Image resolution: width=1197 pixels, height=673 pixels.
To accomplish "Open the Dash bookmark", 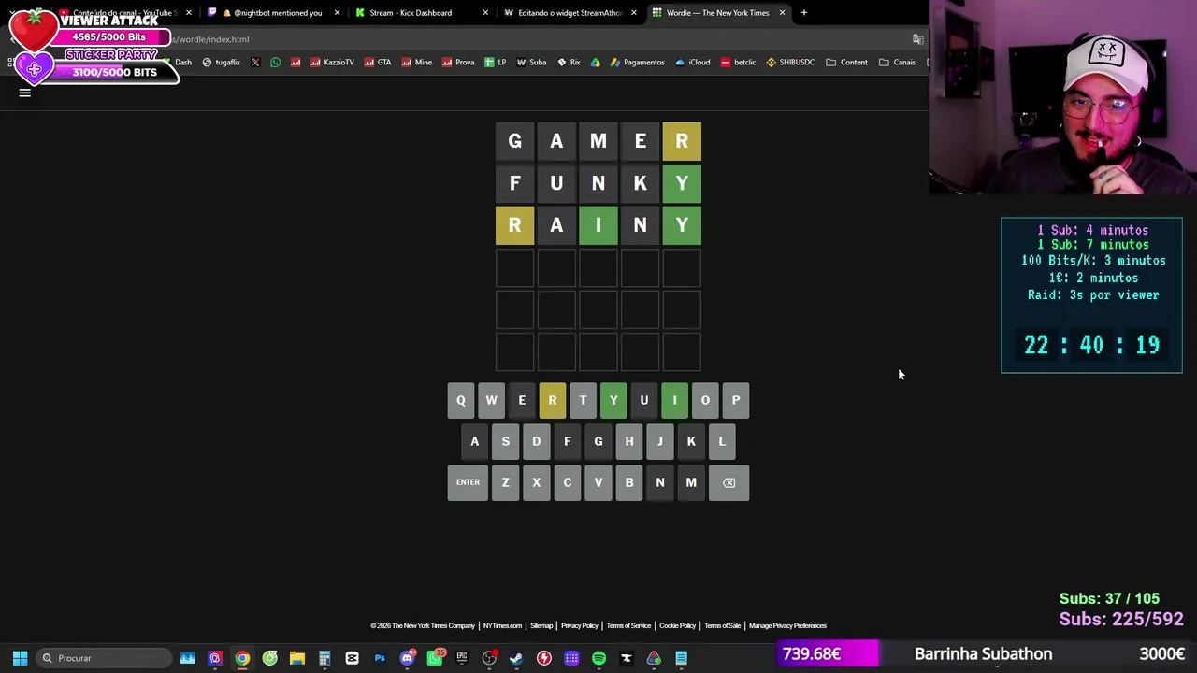I will [x=178, y=63].
